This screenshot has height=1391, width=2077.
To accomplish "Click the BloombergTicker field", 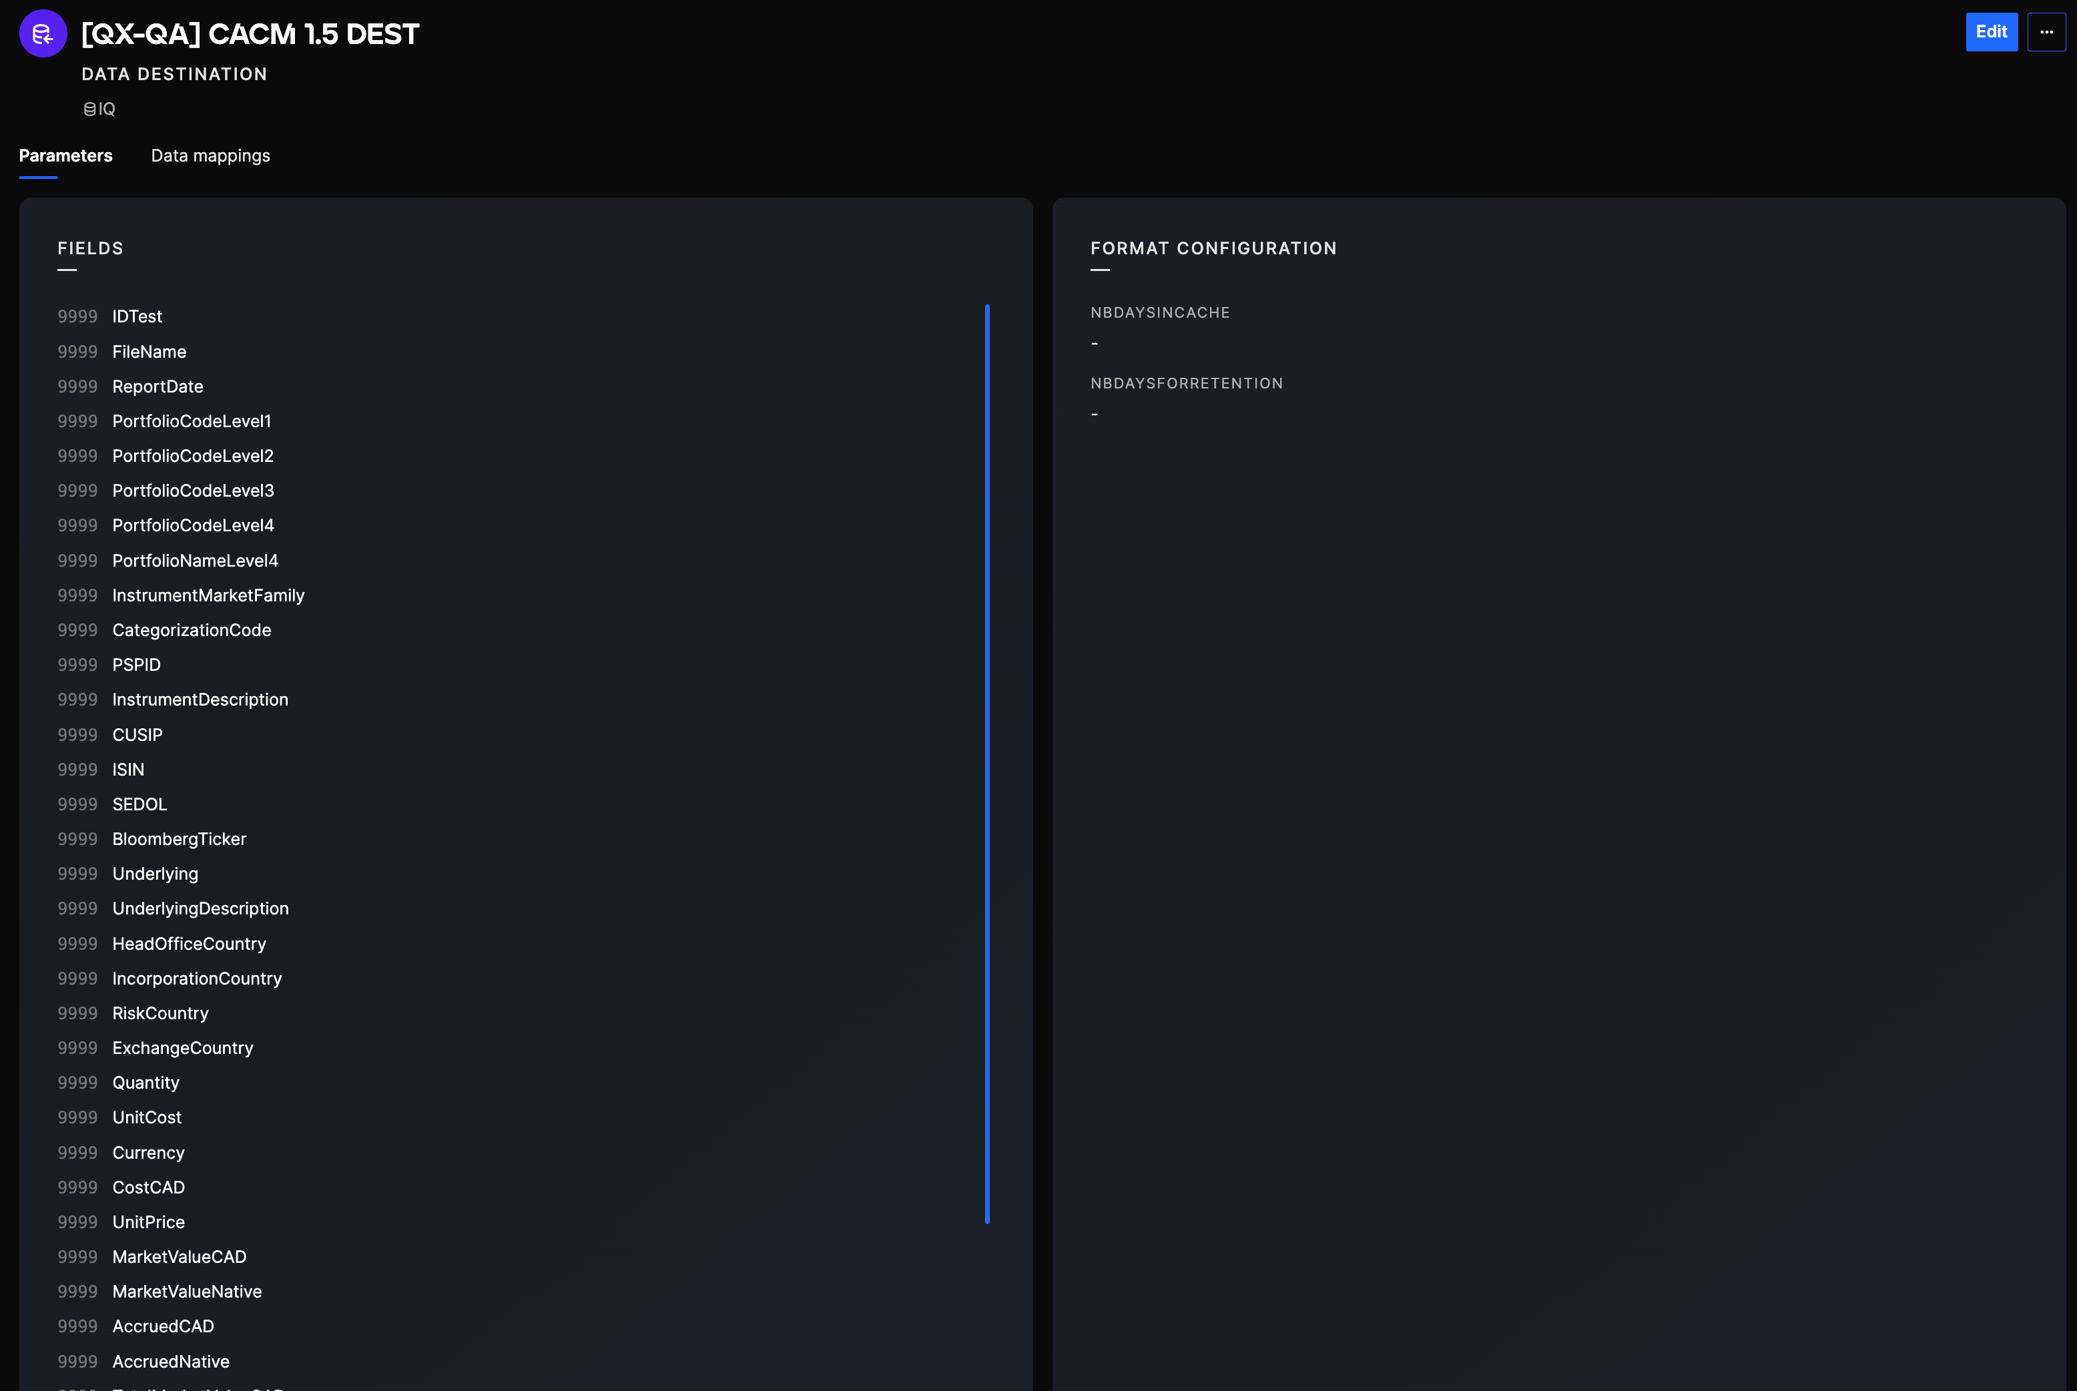I will pyautogui.click(x=179, y=839).
